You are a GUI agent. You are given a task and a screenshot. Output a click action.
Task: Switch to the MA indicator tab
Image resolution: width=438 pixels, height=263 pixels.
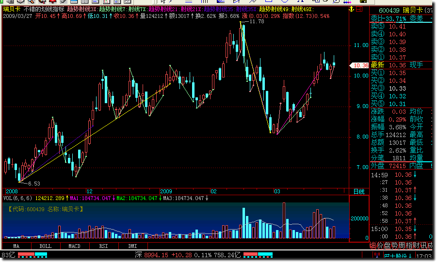pyautogui.click(x=16, y=246)
